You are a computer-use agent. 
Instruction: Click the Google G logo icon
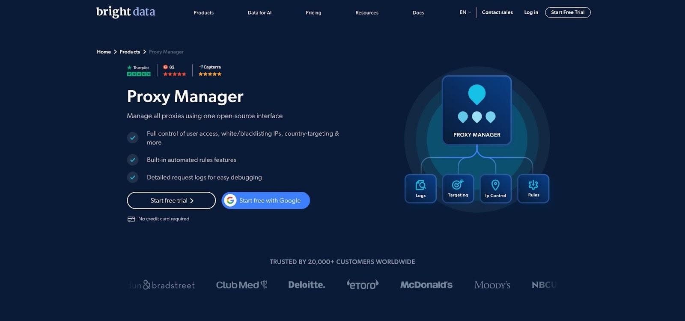coord(230,200)
